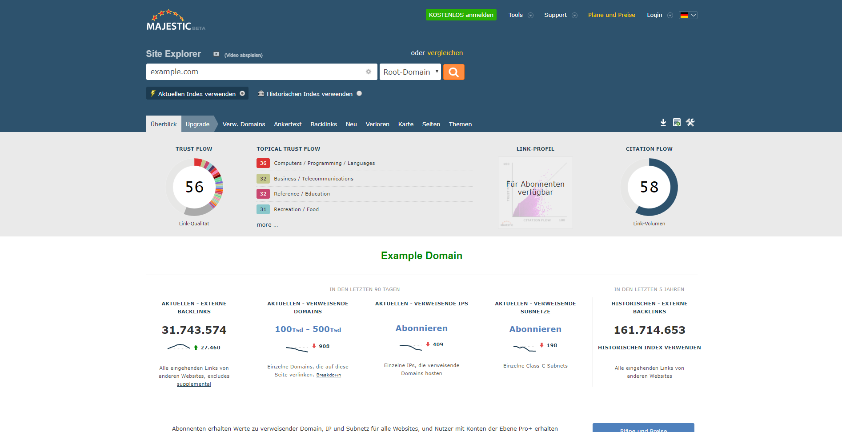This screenshot has height=432, width=842.
Task: Click HISTORISCHEN INDEX VERWENDEN link
Action: (649, 348)
